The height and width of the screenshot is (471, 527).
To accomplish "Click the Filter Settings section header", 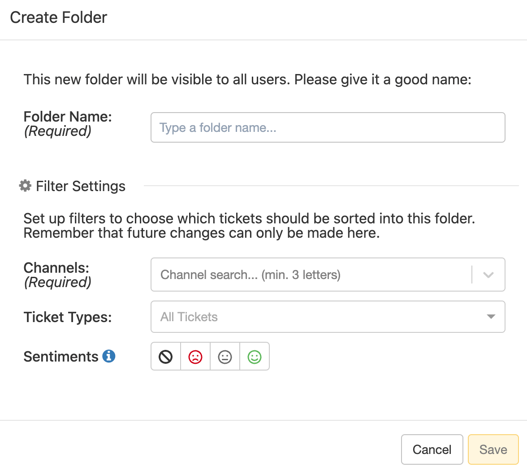I will [x=80, y=186].
